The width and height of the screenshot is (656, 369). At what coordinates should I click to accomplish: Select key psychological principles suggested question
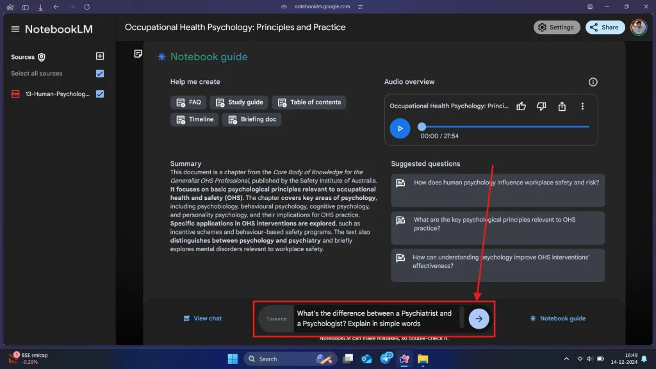pos(498,228)
